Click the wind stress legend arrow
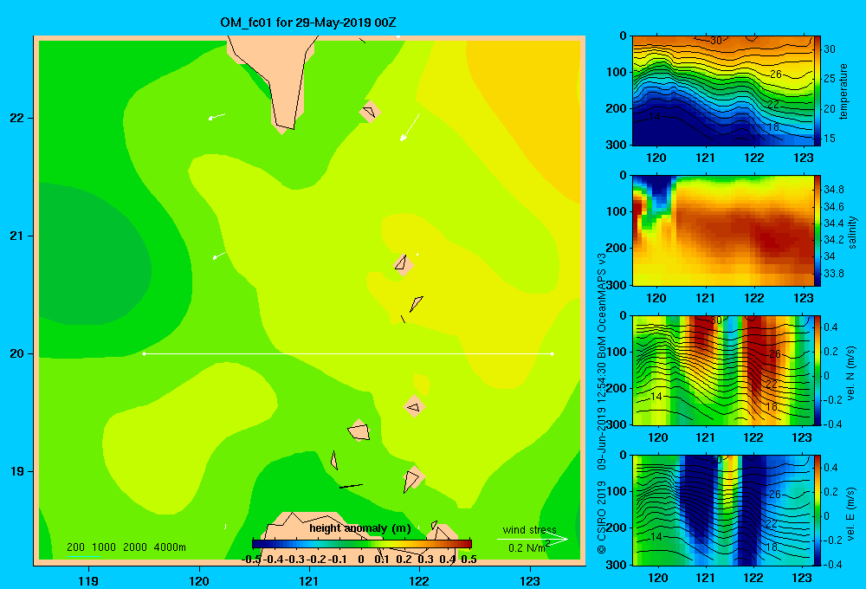The width and height of the screenshot is (866, 589). tap(532, 539)
